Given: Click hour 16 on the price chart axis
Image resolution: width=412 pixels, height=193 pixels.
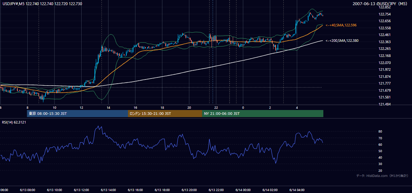Looking at the screenshot, I should (135, 107).
